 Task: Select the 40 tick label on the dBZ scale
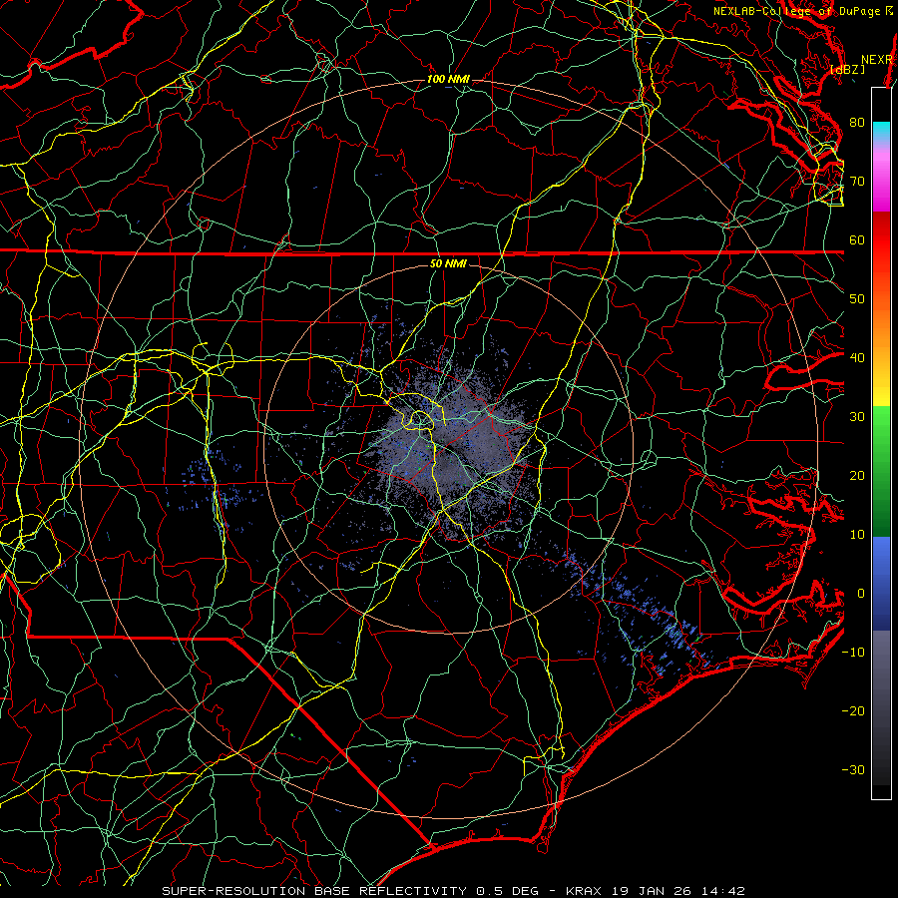coord(857,358)
